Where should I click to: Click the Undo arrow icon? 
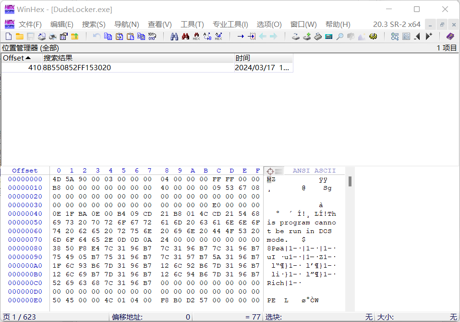[97, 37]
